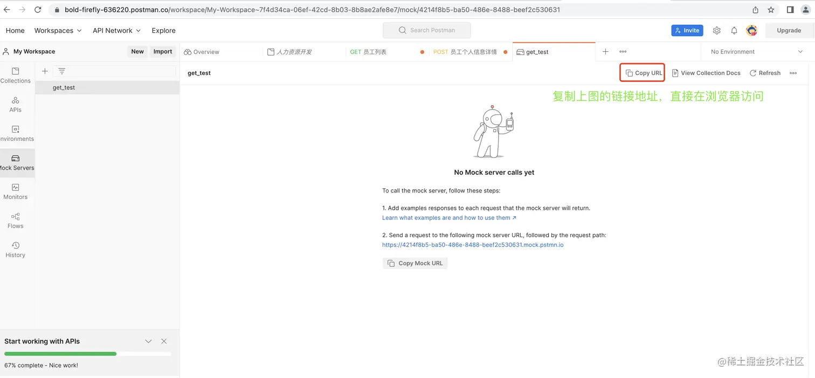Focus the Search Postman field
Screen dimensions: 815x378
click(427, 31)
